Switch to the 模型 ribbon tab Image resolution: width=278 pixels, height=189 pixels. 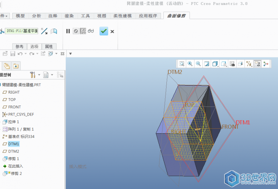20,16
